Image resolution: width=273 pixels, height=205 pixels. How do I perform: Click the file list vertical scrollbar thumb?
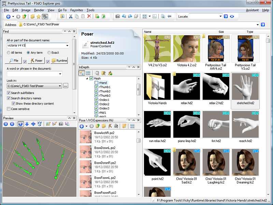click(268, 40)
